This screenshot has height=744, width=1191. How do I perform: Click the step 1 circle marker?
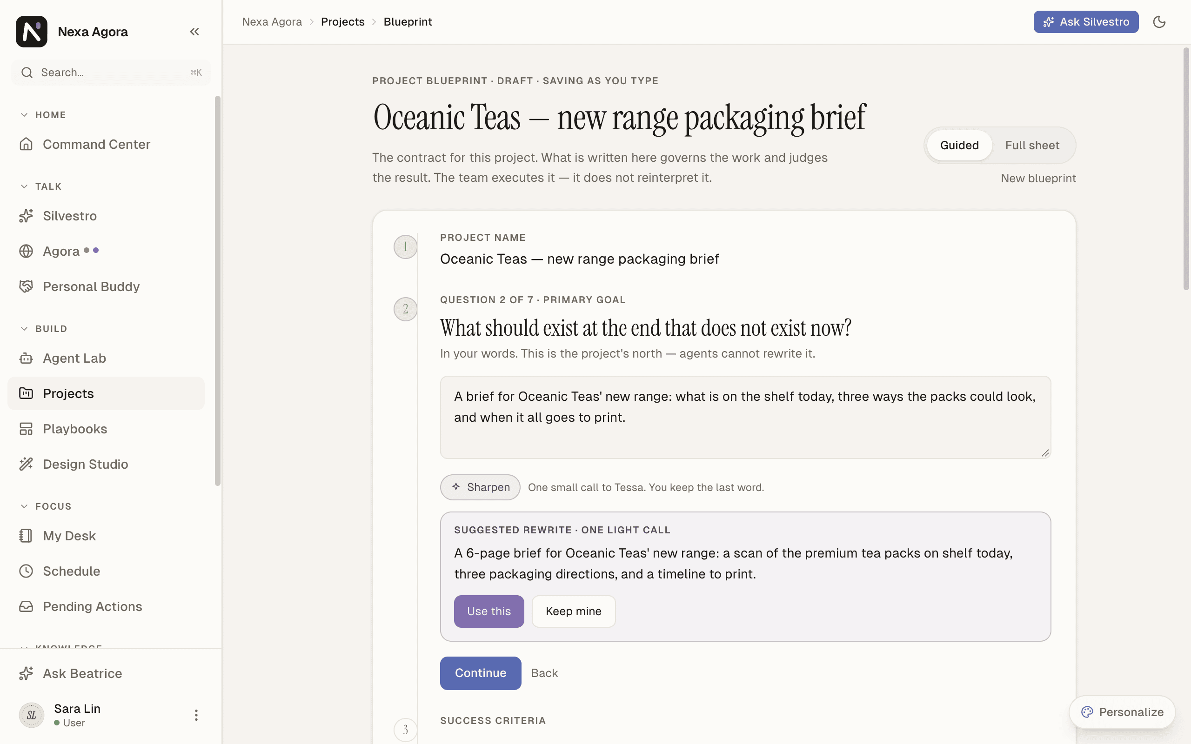(405, 246)
